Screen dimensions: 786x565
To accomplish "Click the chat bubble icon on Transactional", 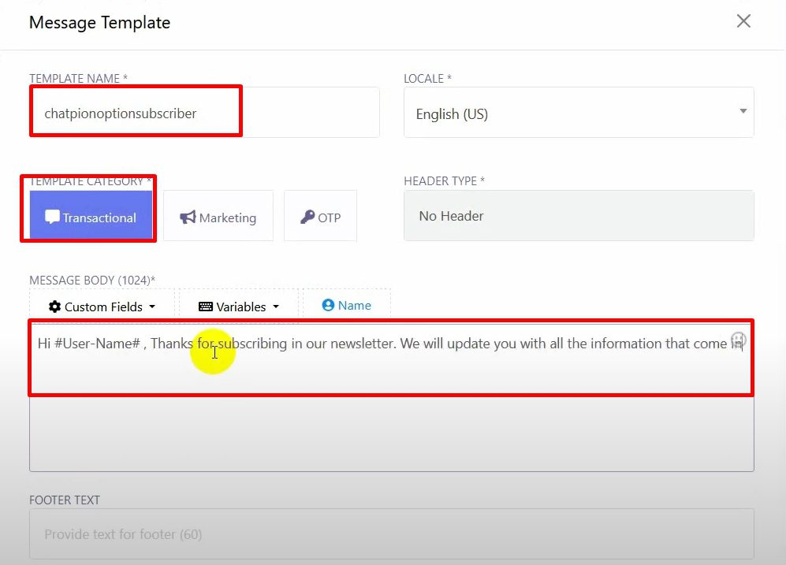I will tap(53, 217).
